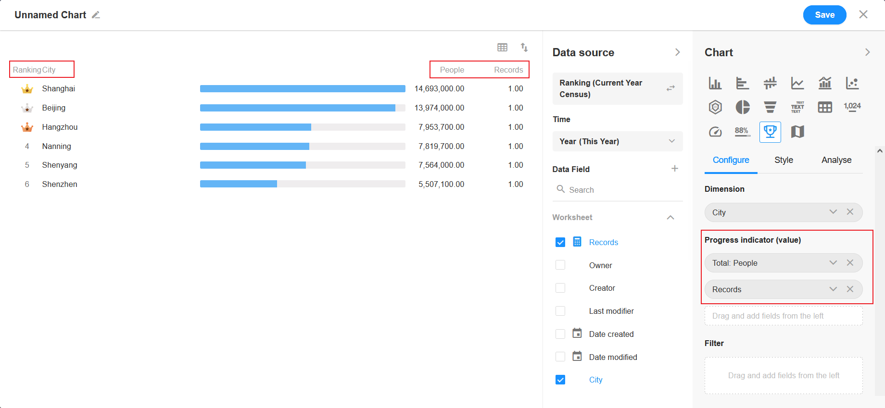The height and width of the screenshot is (408, 885).
Task: Switch to the Style tab
Action: click(784, 160)
